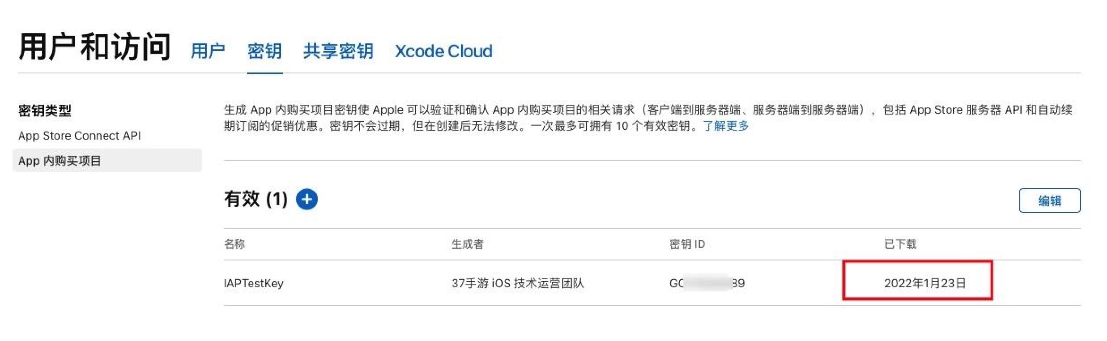
Task: Open the 共享密钥 tab
Action: point(338,51)
